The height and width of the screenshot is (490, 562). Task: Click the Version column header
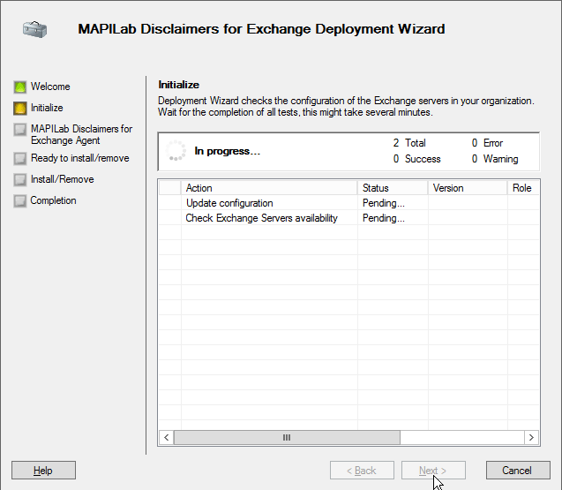pyautogui.click(x=468, y=188)
